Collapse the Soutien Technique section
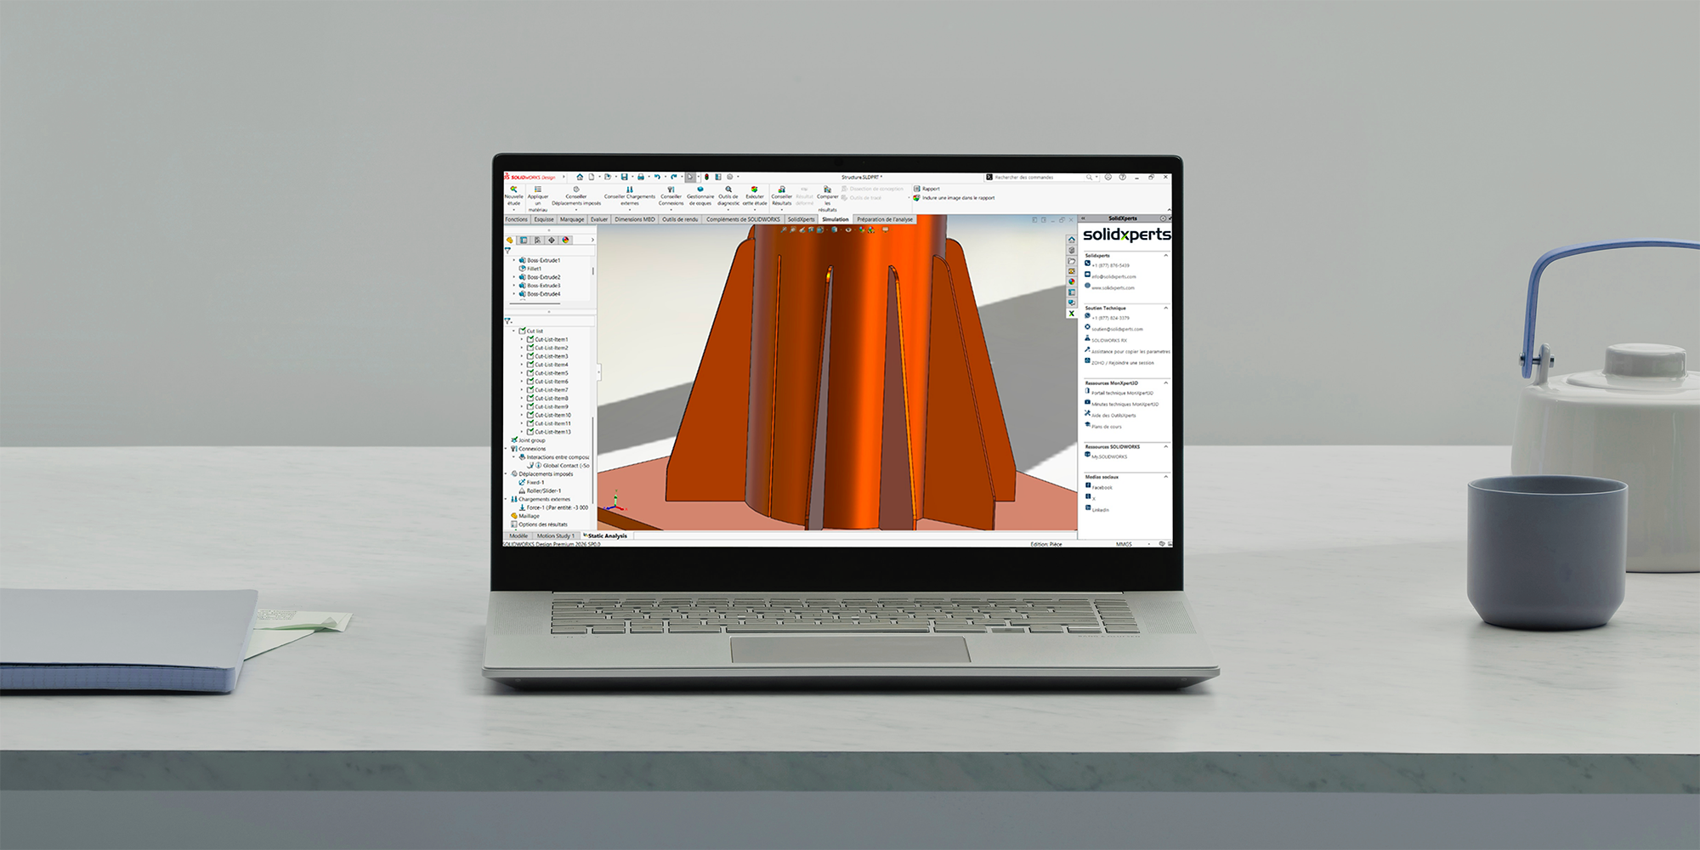The image size is (1700, 850). [x=1166, y=308]
